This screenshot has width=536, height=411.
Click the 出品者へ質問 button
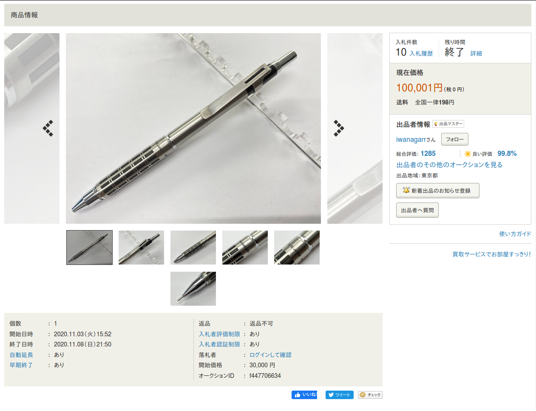point(417,210)
